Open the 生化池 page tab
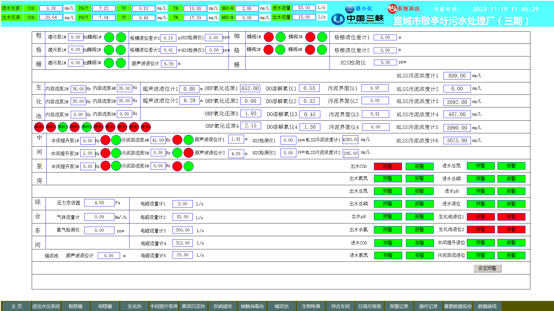This screenshot has width=554, height=311. [x=134, y=306]
